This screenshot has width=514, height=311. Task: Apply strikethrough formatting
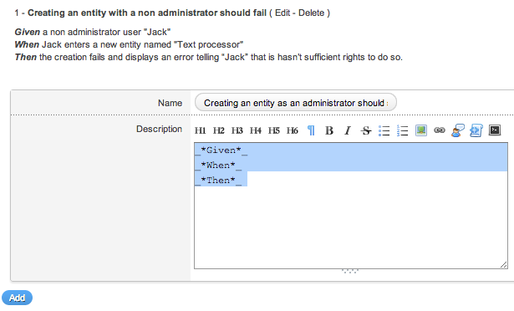pyautogui.click(x=366, y=130)
